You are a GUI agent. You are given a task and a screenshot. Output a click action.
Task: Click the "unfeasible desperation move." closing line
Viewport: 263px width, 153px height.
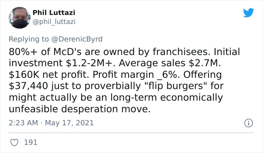(80, 109)
